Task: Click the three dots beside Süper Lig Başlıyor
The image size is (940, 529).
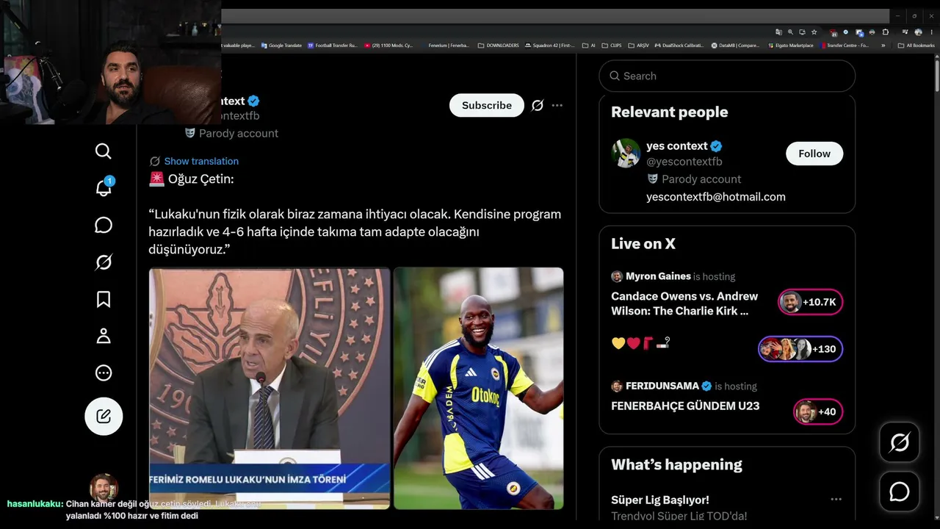Action: point(836,500)
